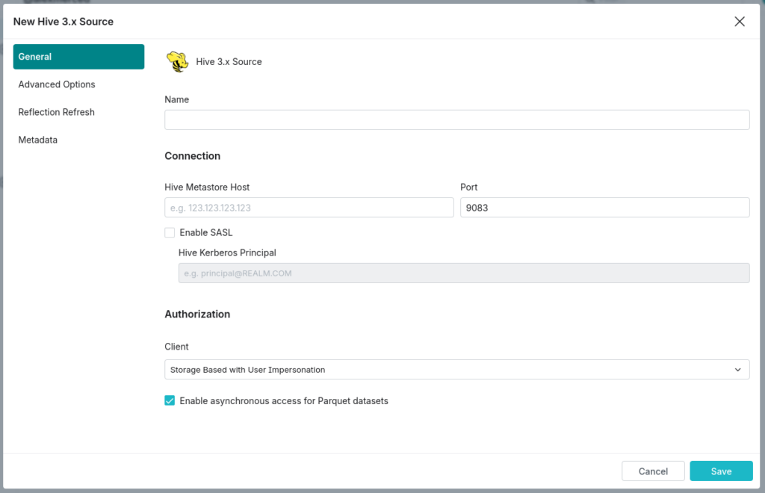Enable the SASL checkbox

[170, 232]
